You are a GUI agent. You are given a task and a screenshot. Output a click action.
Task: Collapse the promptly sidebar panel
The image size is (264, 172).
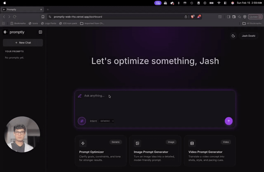[40, 32]
